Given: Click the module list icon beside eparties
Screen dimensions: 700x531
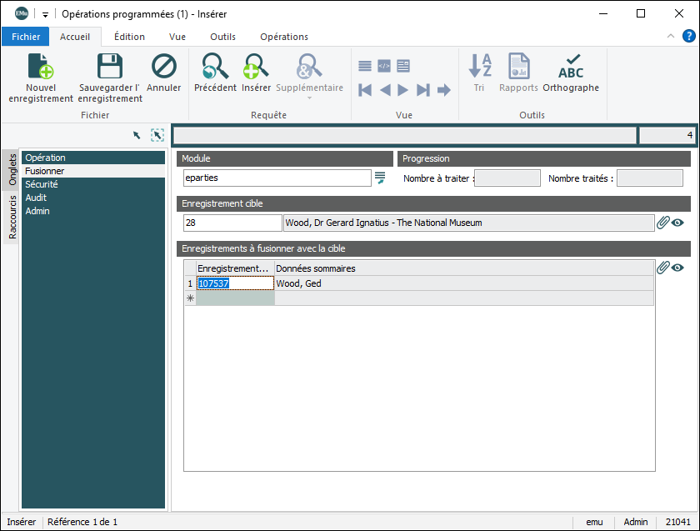Looking at the screenshot, I should 380,178.
